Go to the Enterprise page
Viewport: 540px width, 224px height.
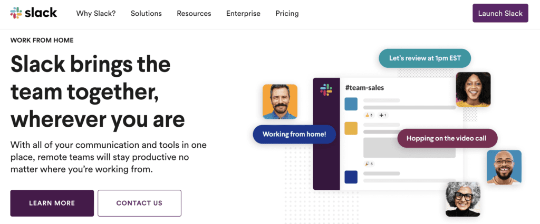243,13
